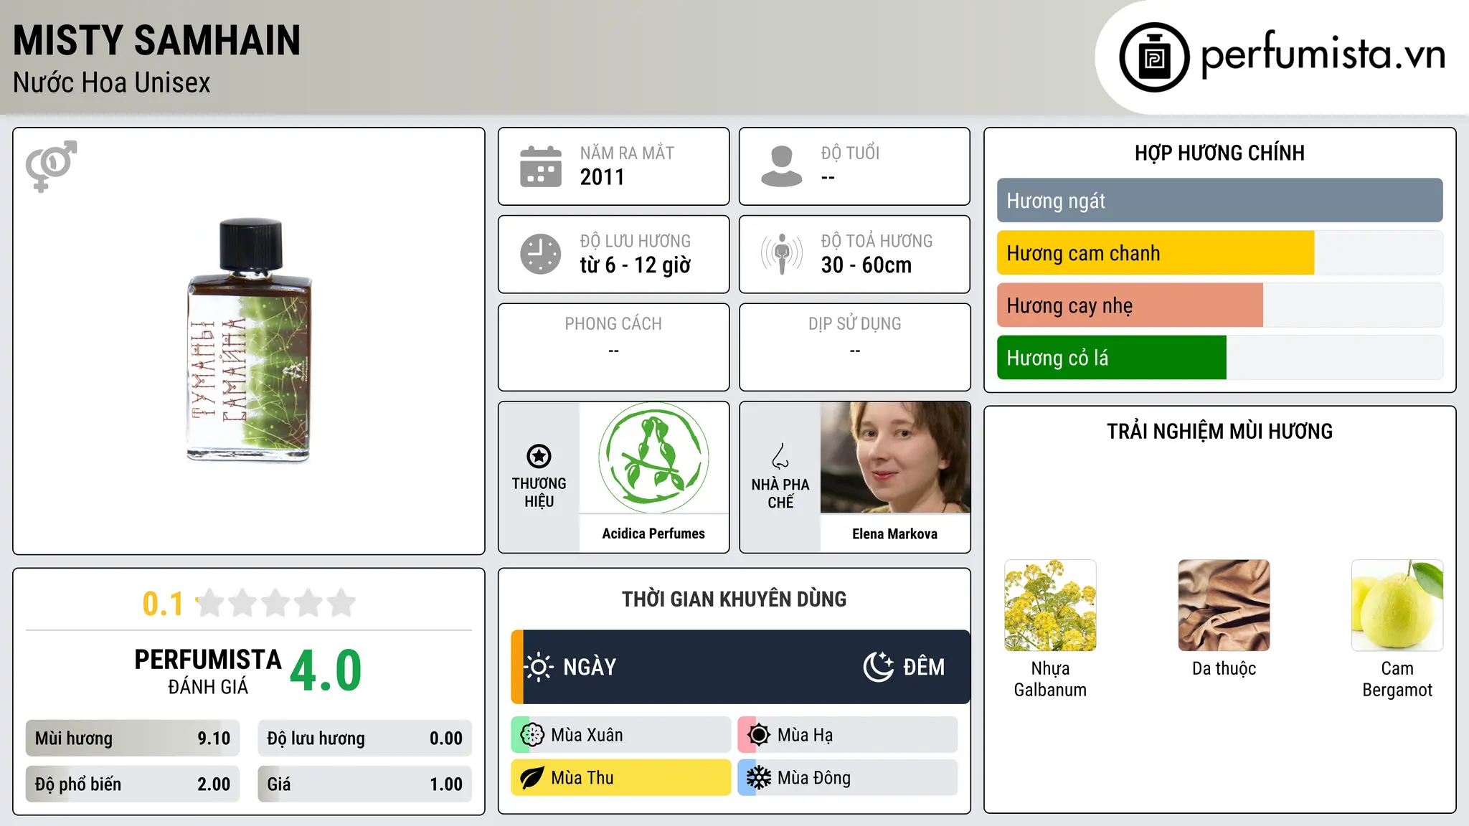Click the MISTY SAMHAIN title
Screen dimensions: 1469x826
[x=157, y=40]
